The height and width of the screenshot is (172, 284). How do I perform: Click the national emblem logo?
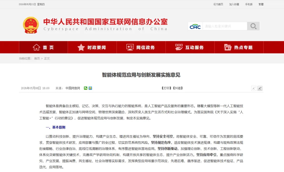(x=31, y=25)
